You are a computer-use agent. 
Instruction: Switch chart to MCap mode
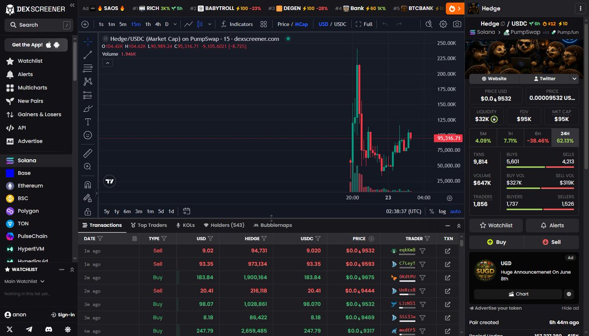point(301,24)
